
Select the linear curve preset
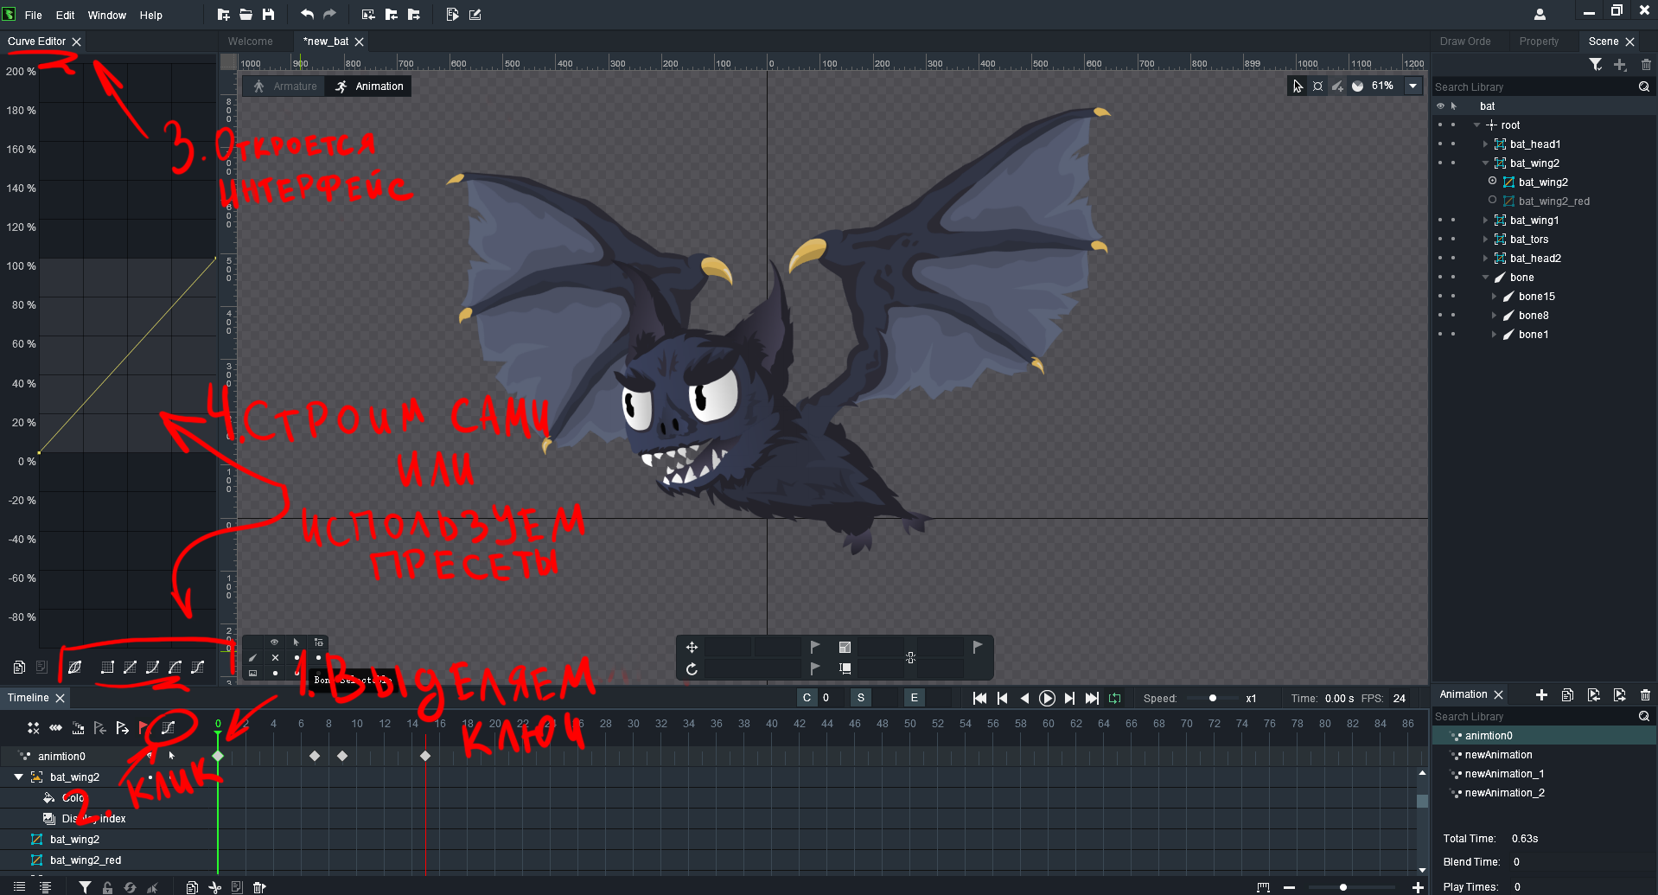pos(130,667)
